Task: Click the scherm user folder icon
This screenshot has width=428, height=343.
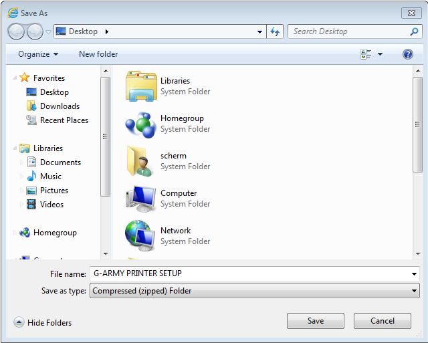Action: pyautogui.click(x=140, y=161)
